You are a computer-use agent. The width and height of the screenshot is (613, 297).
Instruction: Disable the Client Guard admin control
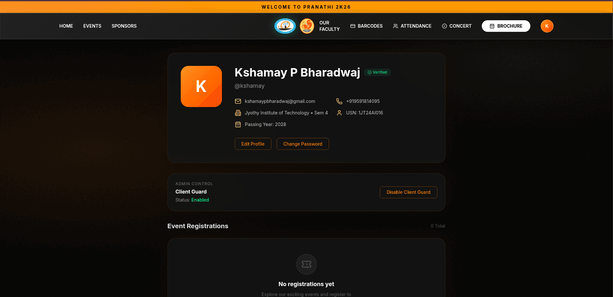click(408, 192)
